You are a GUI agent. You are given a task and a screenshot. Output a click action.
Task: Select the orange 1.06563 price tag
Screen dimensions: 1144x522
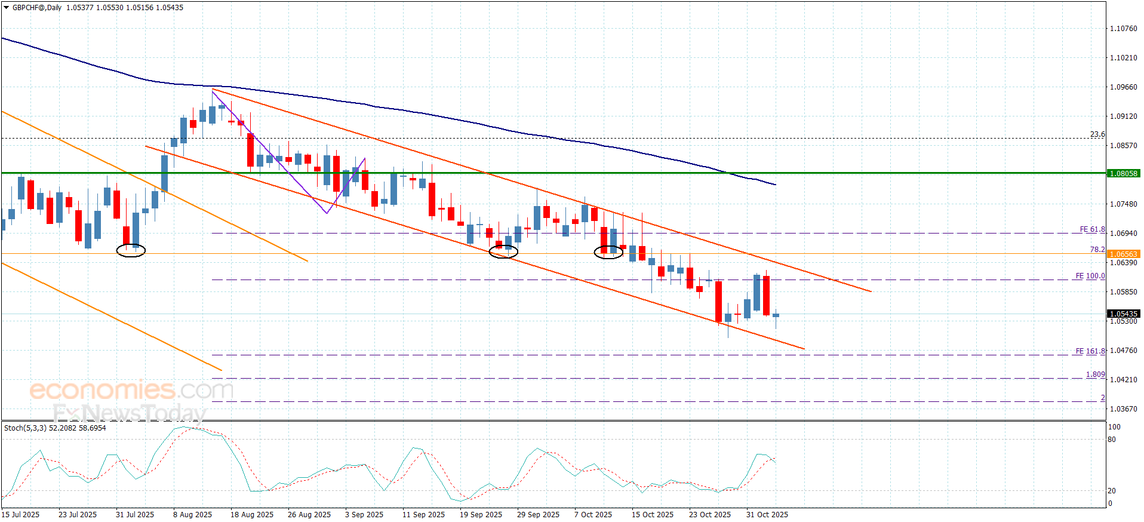click(x=1123, y=254)
